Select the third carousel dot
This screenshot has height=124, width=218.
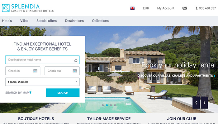111,105
